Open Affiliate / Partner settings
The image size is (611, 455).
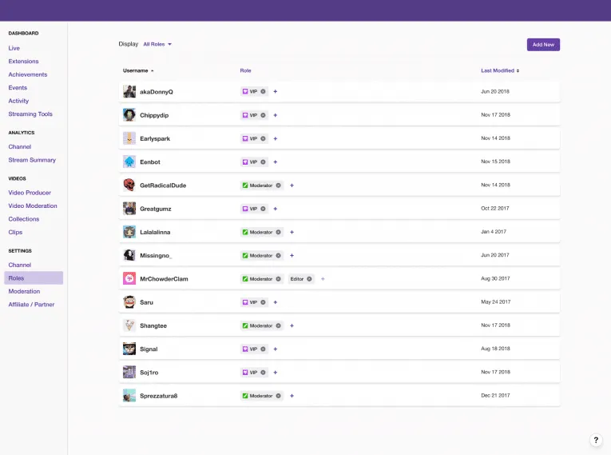point(31,305)
